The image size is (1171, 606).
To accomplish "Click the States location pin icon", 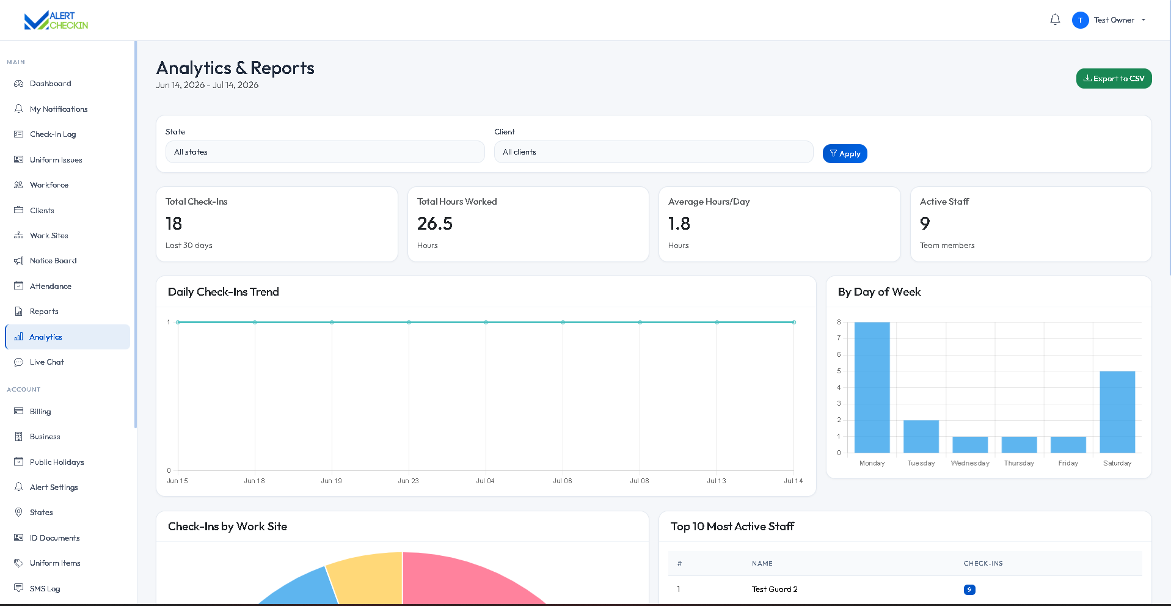I will click(19, 513).
